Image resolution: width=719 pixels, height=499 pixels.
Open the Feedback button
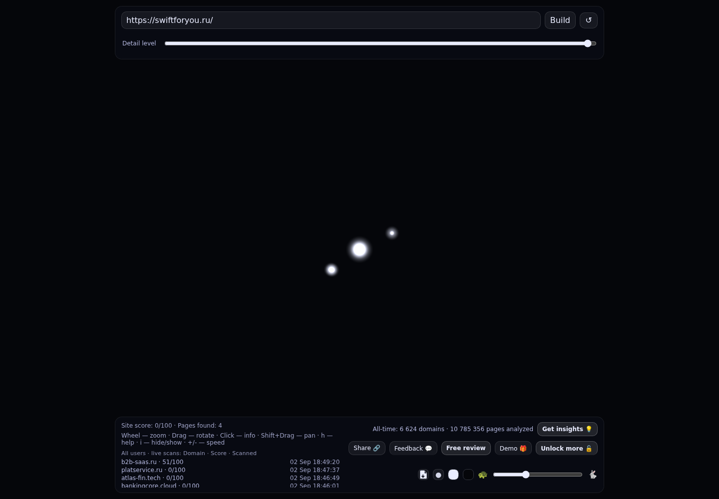pos(413,448)
